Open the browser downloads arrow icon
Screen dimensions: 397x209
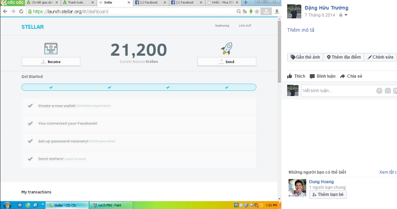point(277,11)
